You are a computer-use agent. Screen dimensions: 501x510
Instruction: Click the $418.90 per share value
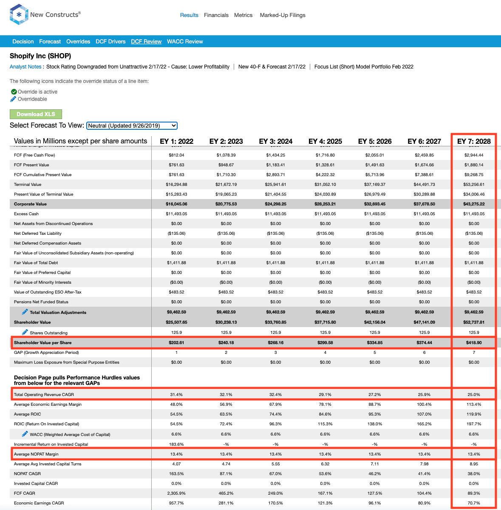pos(474,342)
